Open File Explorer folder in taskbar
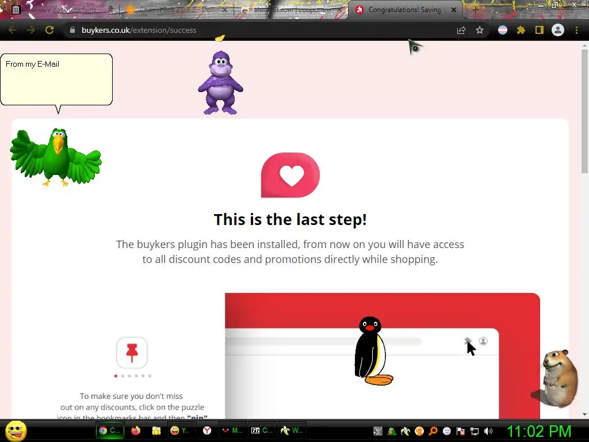589x442 pixels. 156,430
